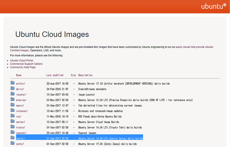Open the releases/ directory link
This screenshot has height=147, width=230.
coord(22,111)
